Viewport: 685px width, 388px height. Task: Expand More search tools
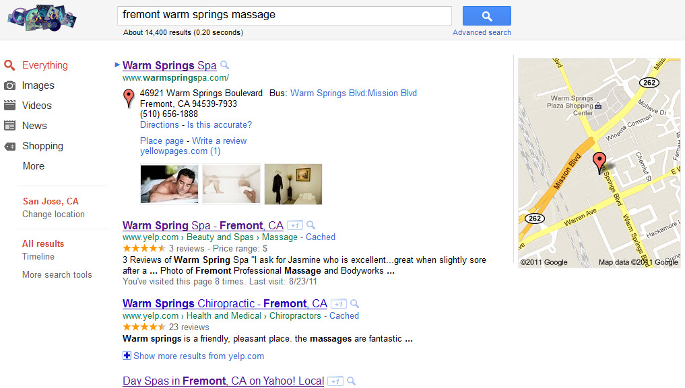point(57,274)
